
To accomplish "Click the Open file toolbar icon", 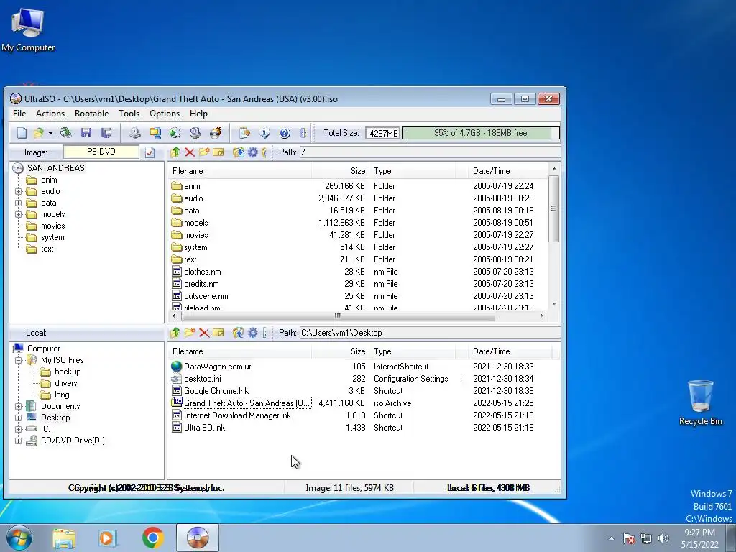I will tap(38, 133).
